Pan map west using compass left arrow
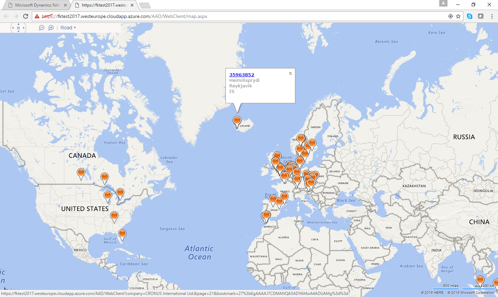 [x=13, y=28]
